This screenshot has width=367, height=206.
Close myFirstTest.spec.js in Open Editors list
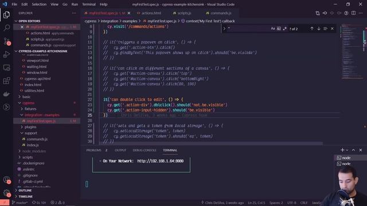(22, 27)
